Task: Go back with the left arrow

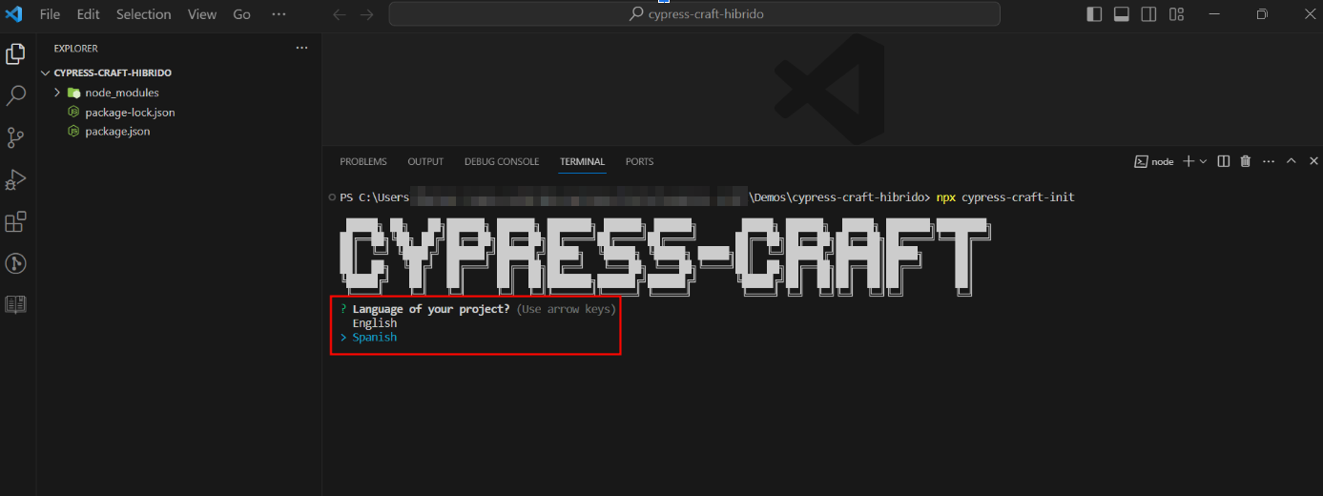Action: (340, 14)
